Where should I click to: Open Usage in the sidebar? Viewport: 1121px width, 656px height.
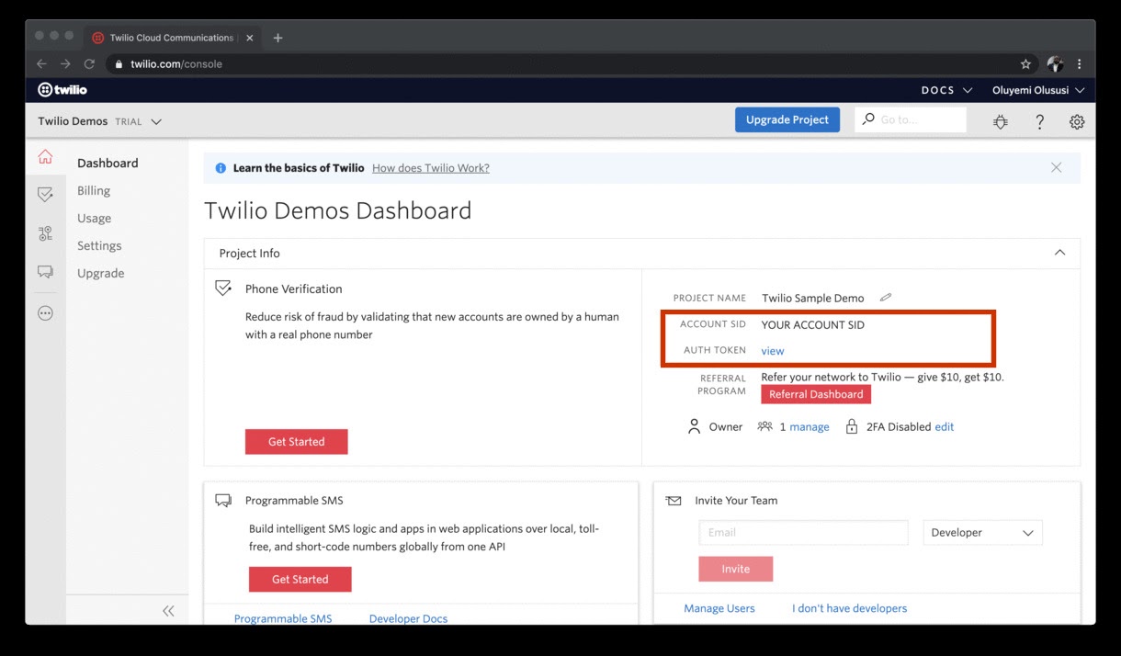pyautogui.click(x=94, y=218)
